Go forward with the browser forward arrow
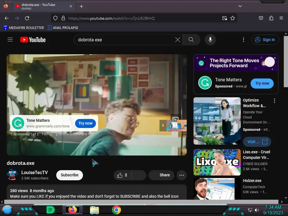Image resolution: width=288 pixels, height=216 pixels. coord(17,18)
